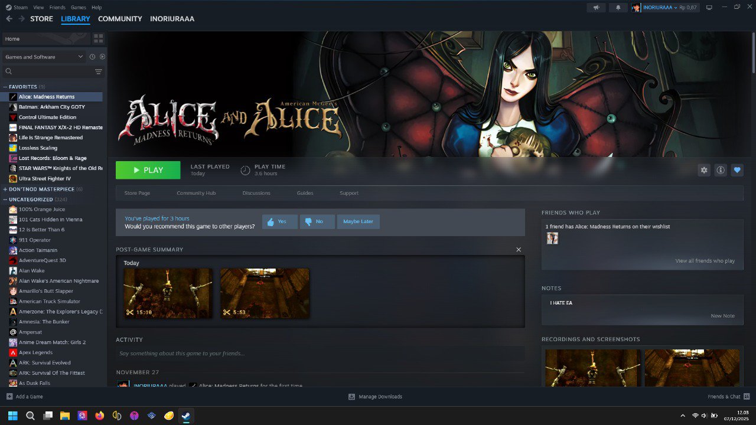This screenshot has width=756, height=425.
Task: Switch to collections grid view icon
Action: coord(98,38)
